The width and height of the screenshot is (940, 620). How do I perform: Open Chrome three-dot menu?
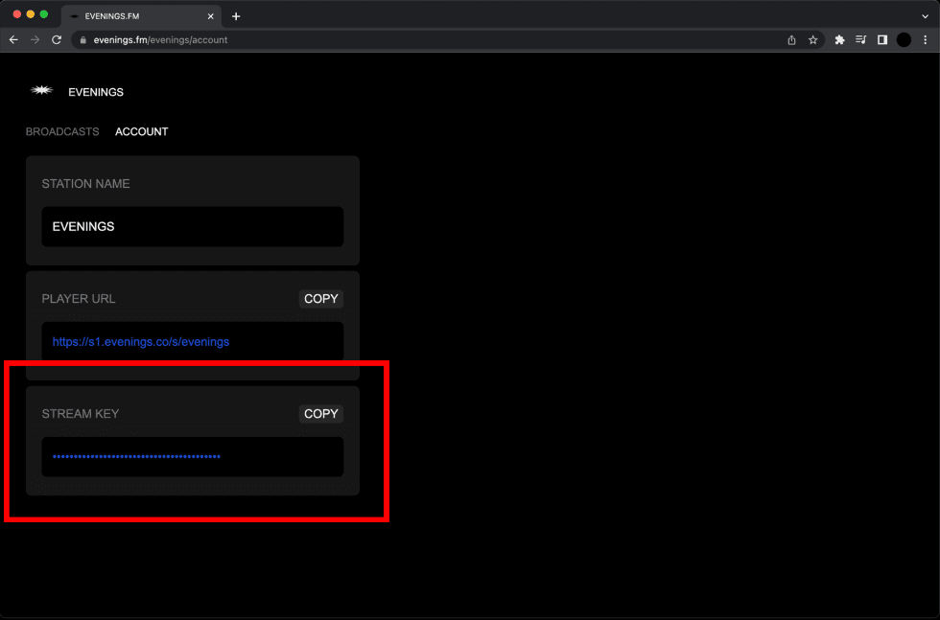pos(925,40)
